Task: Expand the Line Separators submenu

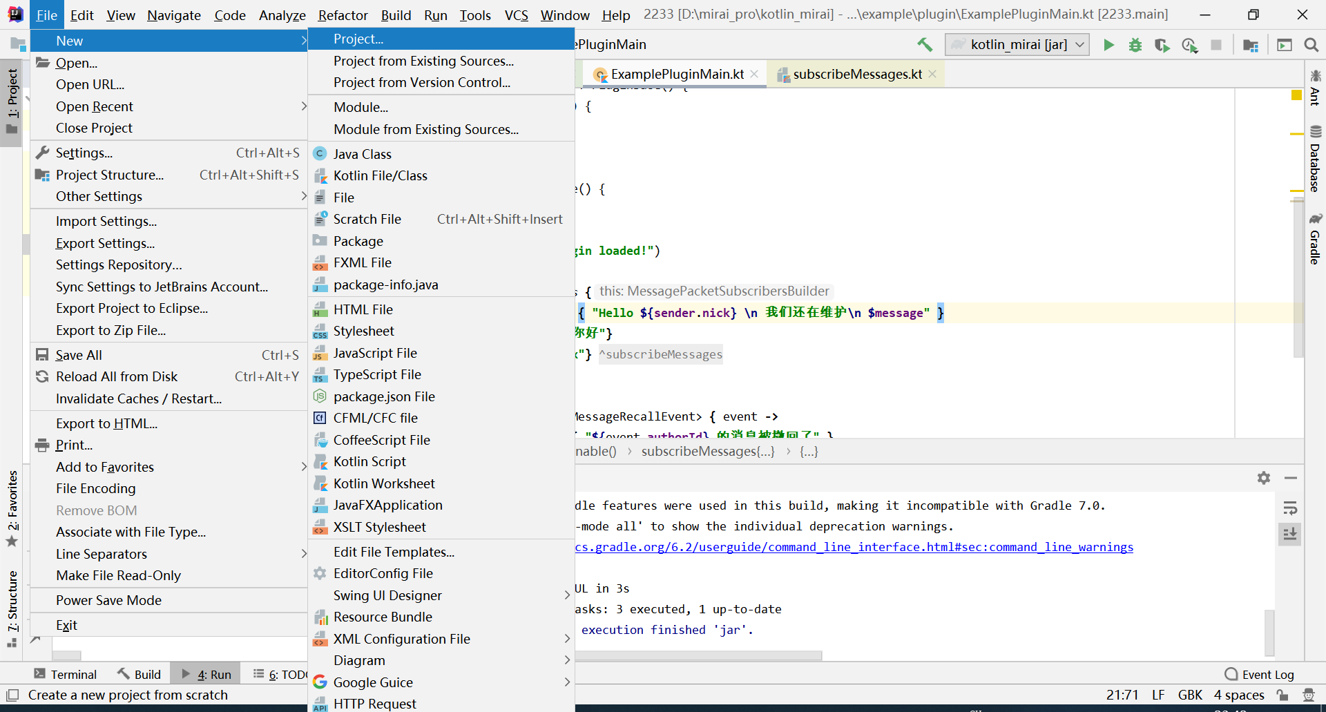Action: pos(169,554)
